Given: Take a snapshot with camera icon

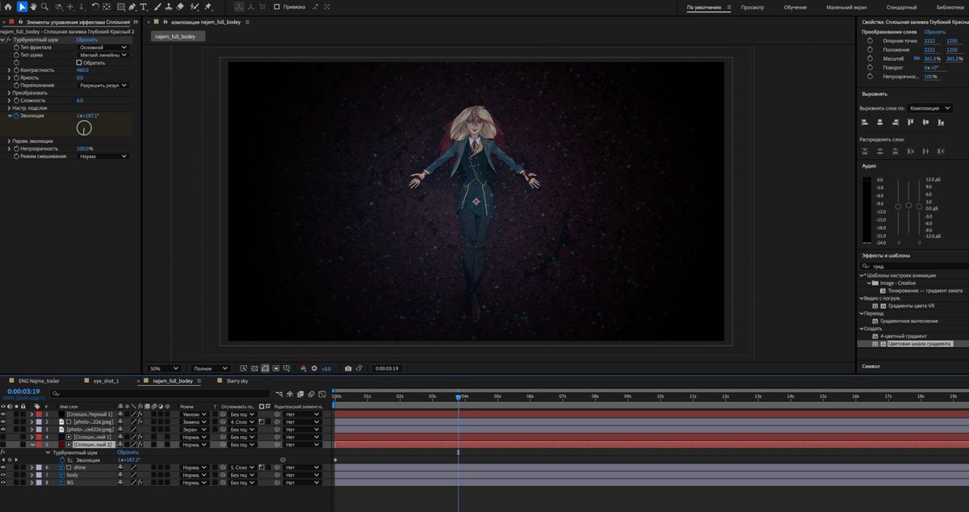Looking at the screenshot, I should (348, 368).
